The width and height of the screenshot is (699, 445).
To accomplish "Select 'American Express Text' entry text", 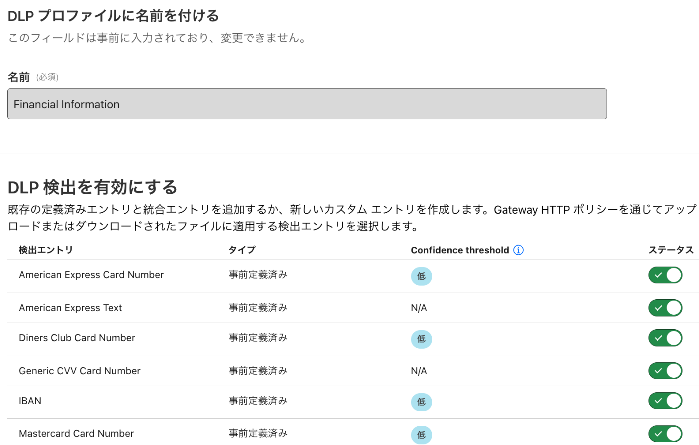I will tap(70, 308).
